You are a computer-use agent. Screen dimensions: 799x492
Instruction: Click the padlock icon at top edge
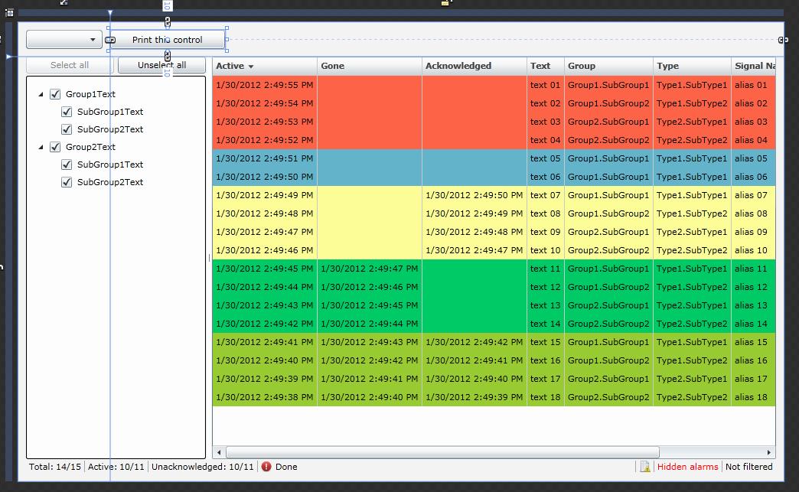445,3
